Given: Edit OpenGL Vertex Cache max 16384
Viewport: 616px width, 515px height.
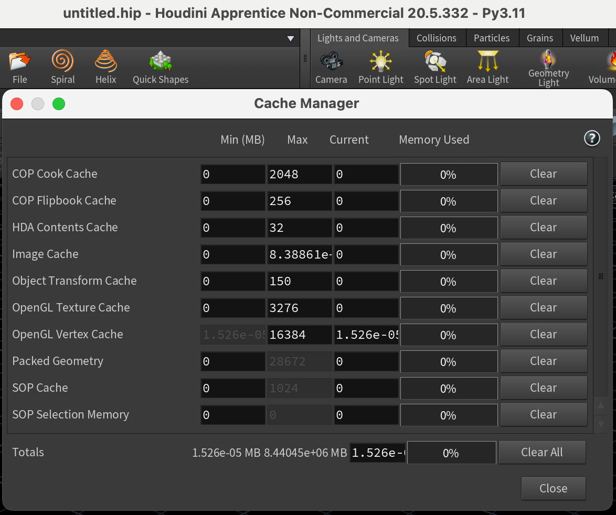Looking at the screenshot, I should pos(300,335).
